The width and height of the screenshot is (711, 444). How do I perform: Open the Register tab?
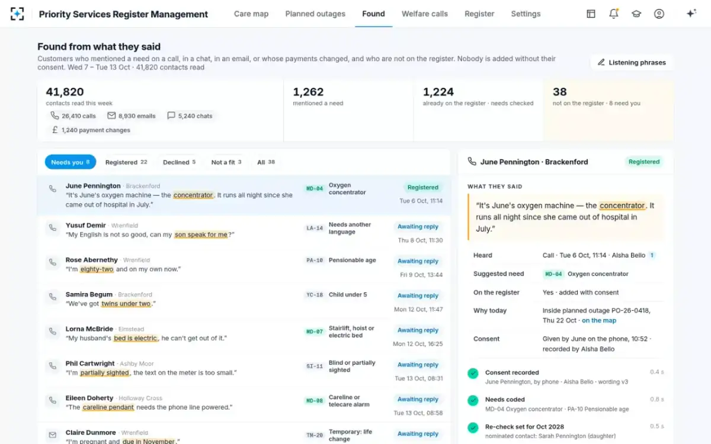pos(479,14)
